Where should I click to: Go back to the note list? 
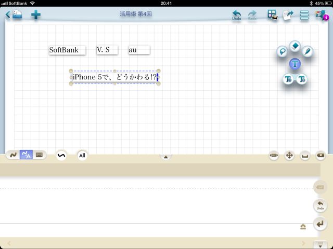14,15
